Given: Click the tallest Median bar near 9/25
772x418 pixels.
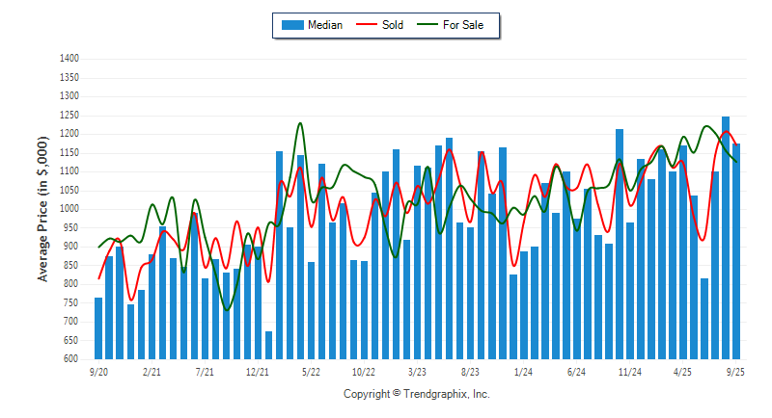Looking at the screenshot, I should (726, 237).
